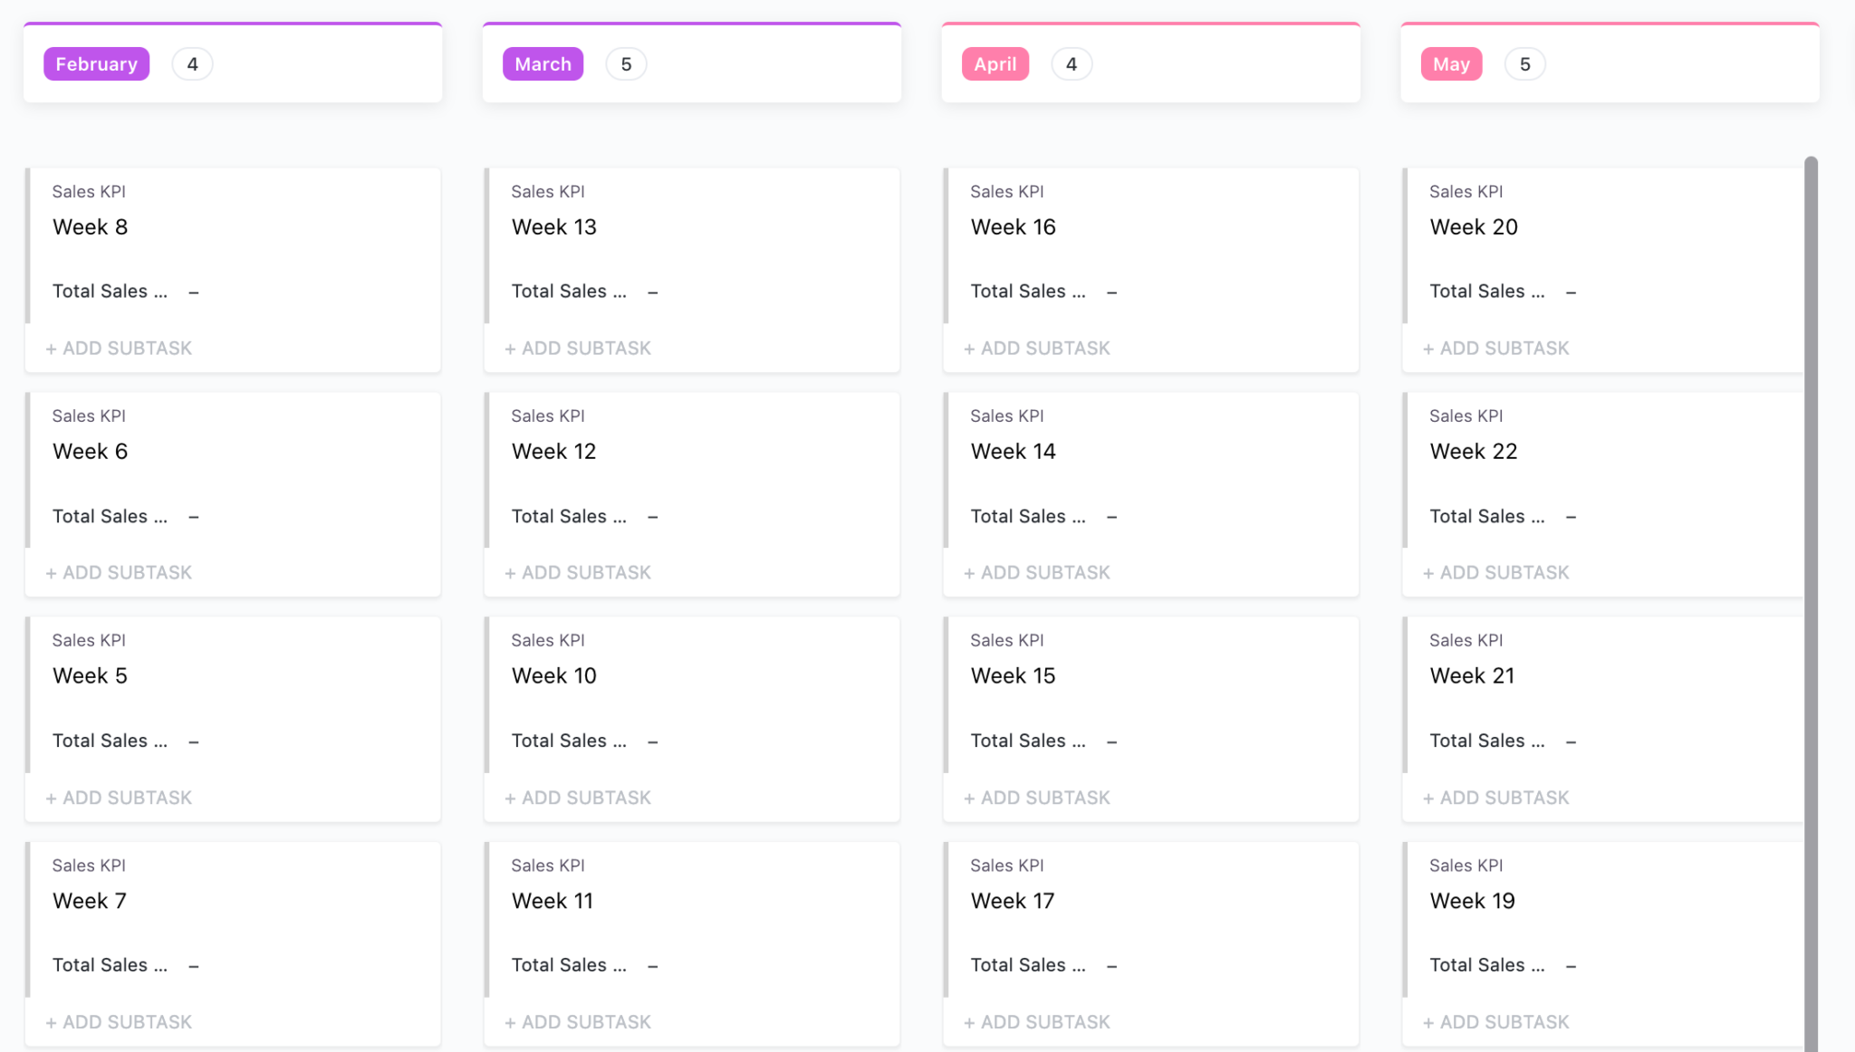Click the March status label
This screenshot has width=1855, height=1052.
click(543, 64)
